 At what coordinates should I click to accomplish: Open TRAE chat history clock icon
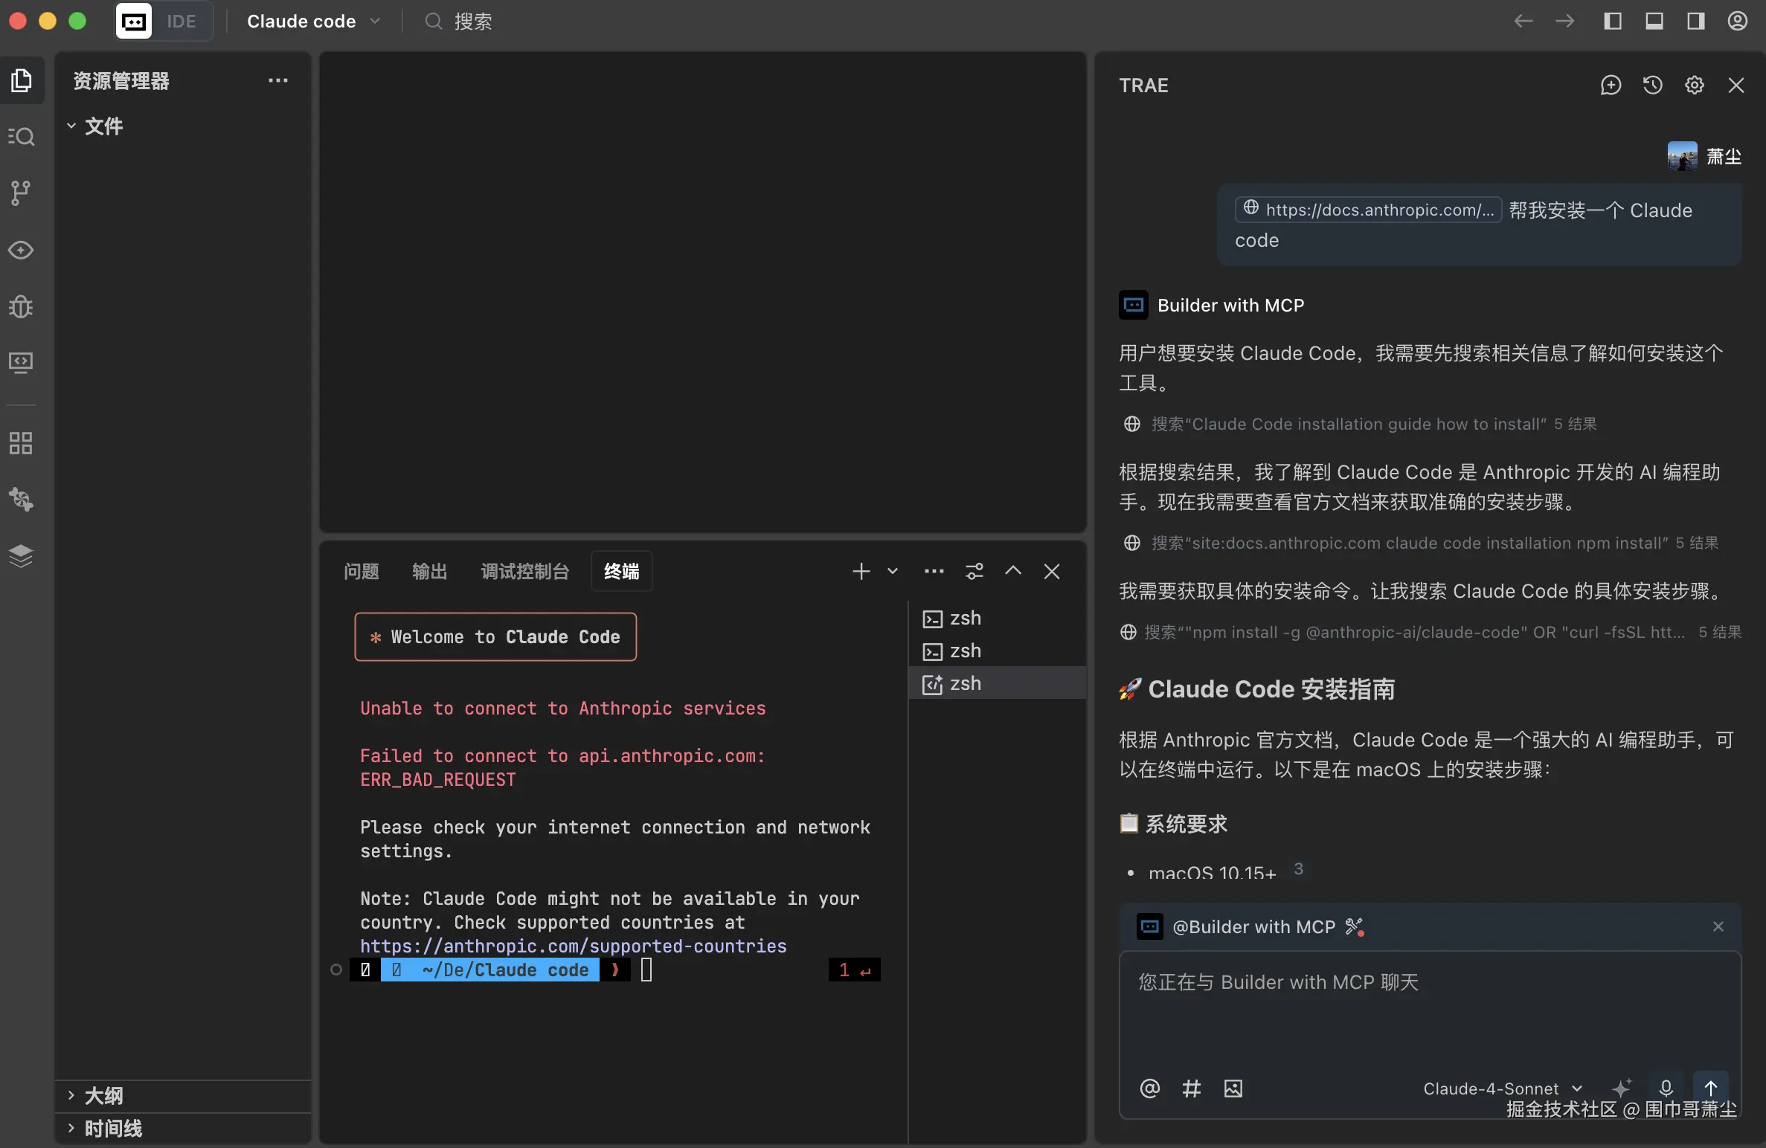tap(1652, 85)
